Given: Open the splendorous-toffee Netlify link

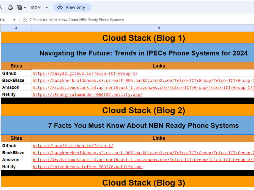Looking at the screenshot, I should 87,167.
